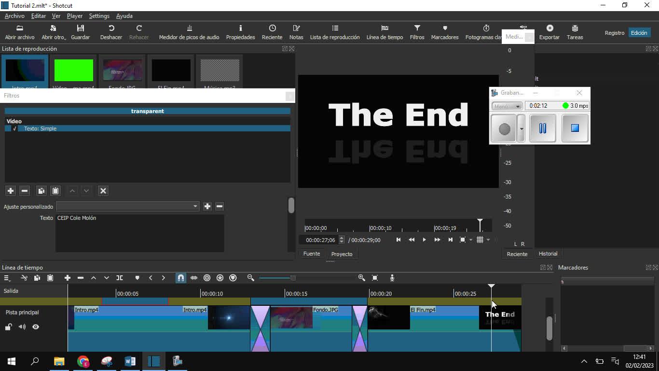
Task: Open the Medidor de picos de audio
Action: (x=189, y=32)
